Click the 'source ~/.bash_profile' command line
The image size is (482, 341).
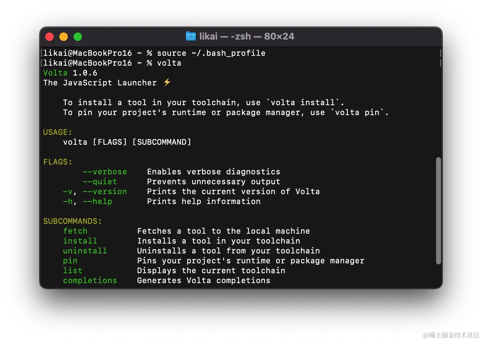pos(211,53)
